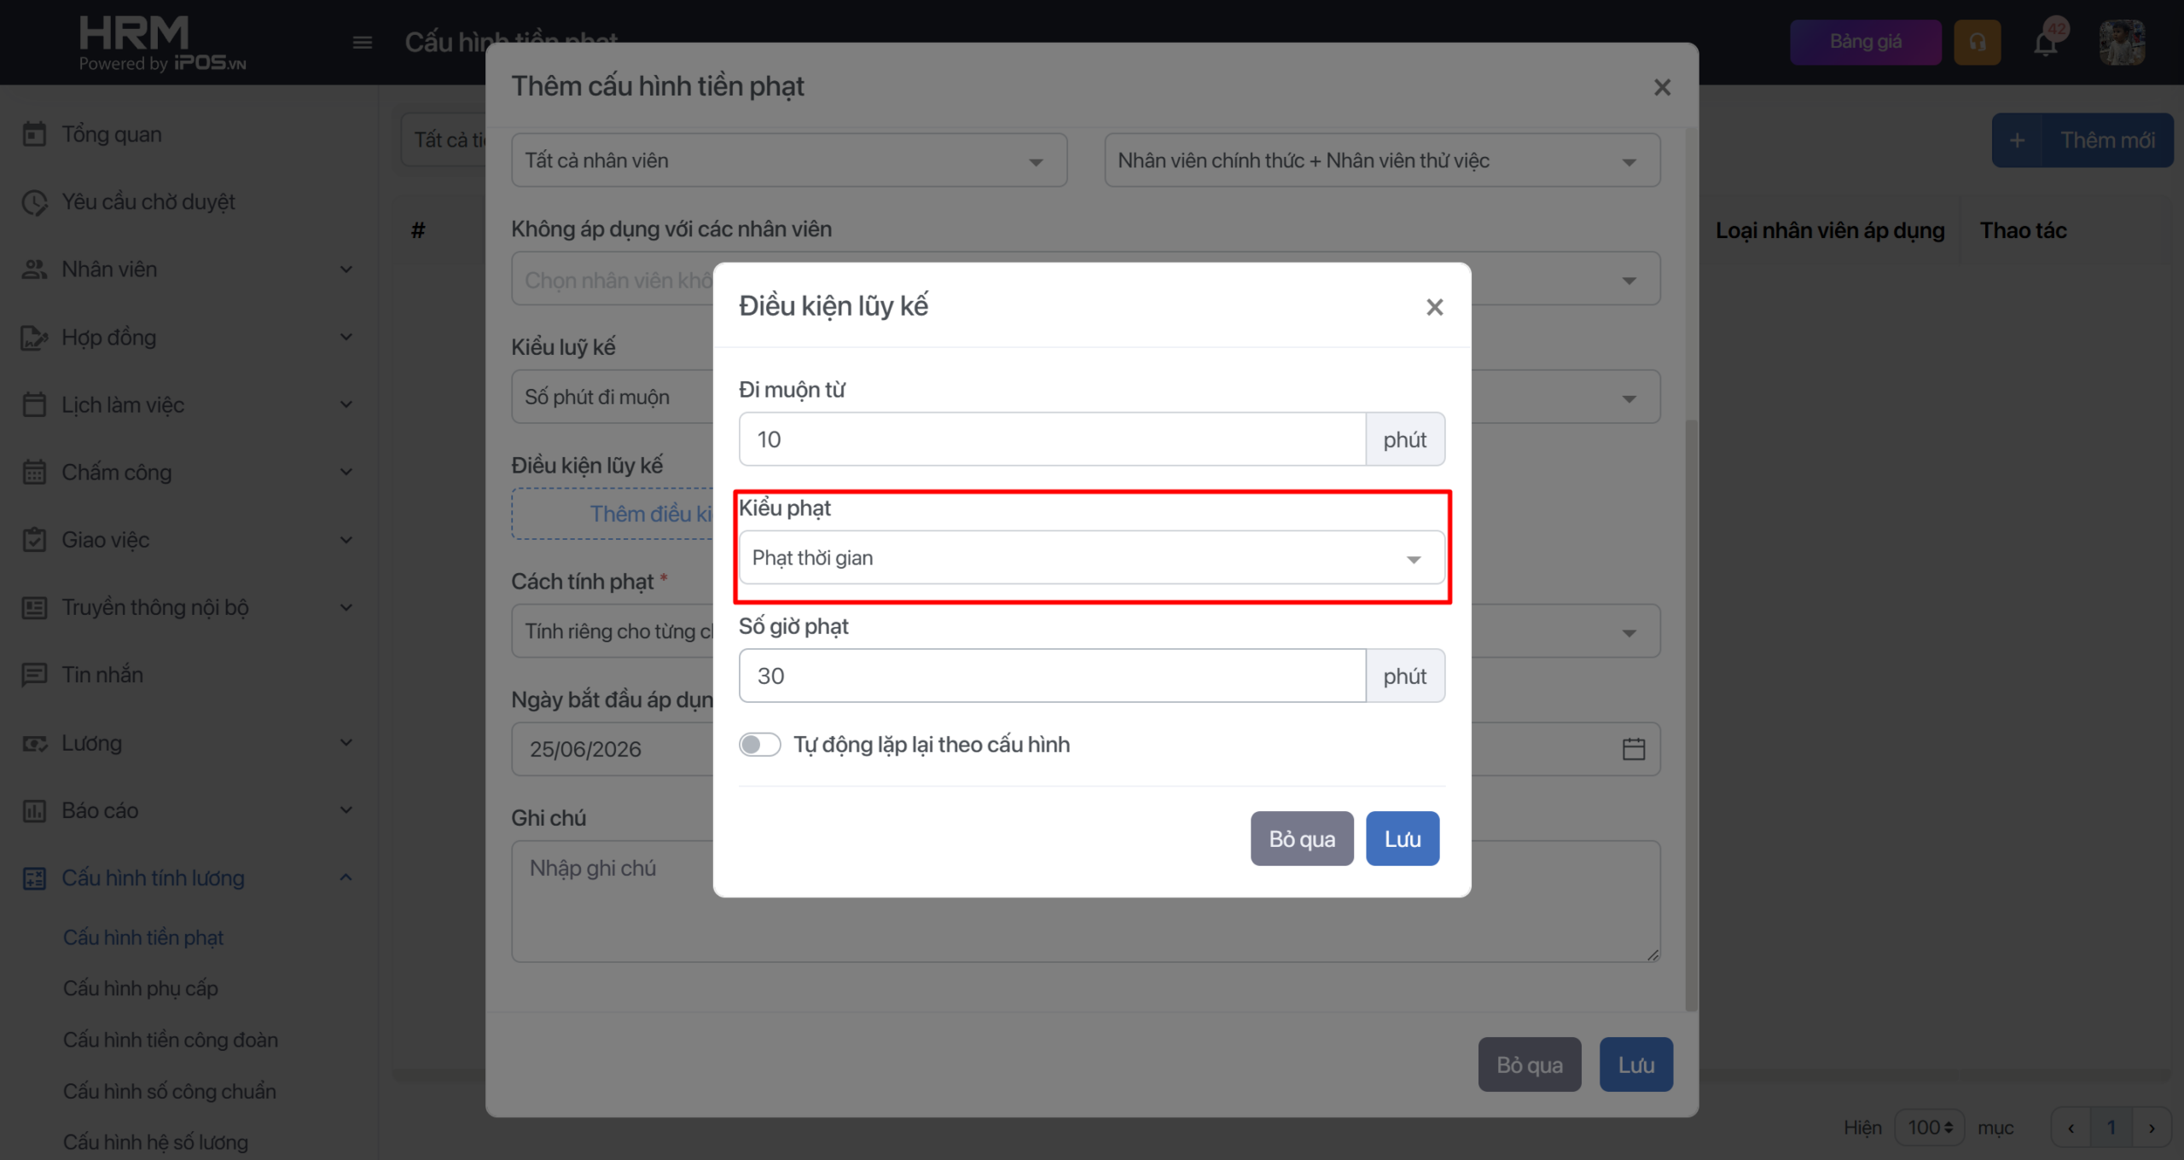
Task: Close the Điều kiện lũy kế dialog
Action: [x=1434, y=307]
